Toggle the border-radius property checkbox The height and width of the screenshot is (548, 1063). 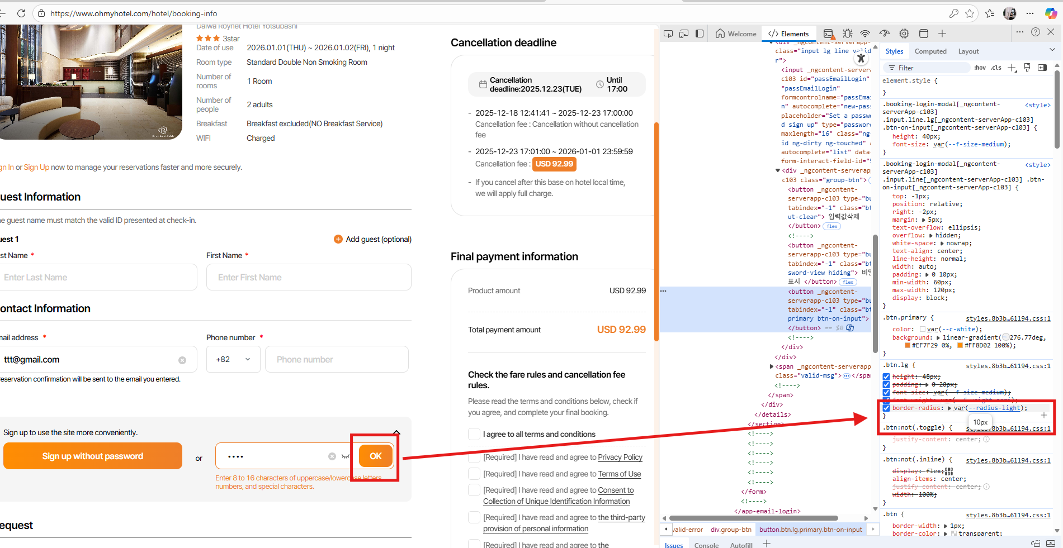(x=886, y=408)
